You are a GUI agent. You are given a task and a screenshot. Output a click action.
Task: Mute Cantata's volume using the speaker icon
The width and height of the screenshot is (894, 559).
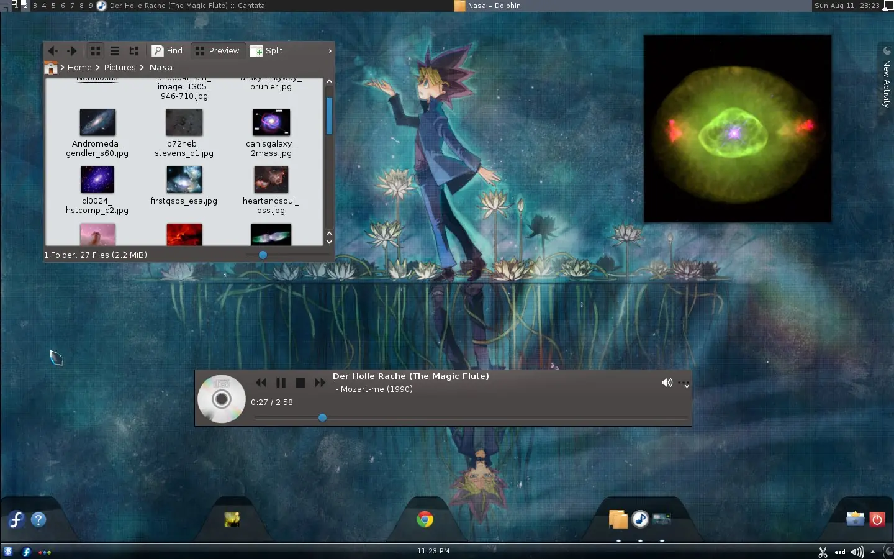[667, 383]
